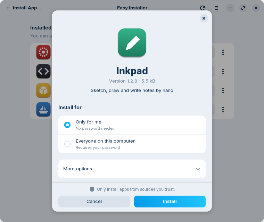Click the black code brackets app icon
The height and width of the screenshot is (222, 264).
pyautogui.click(x=43, y=71)
